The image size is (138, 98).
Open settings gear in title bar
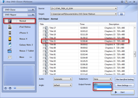122,2
